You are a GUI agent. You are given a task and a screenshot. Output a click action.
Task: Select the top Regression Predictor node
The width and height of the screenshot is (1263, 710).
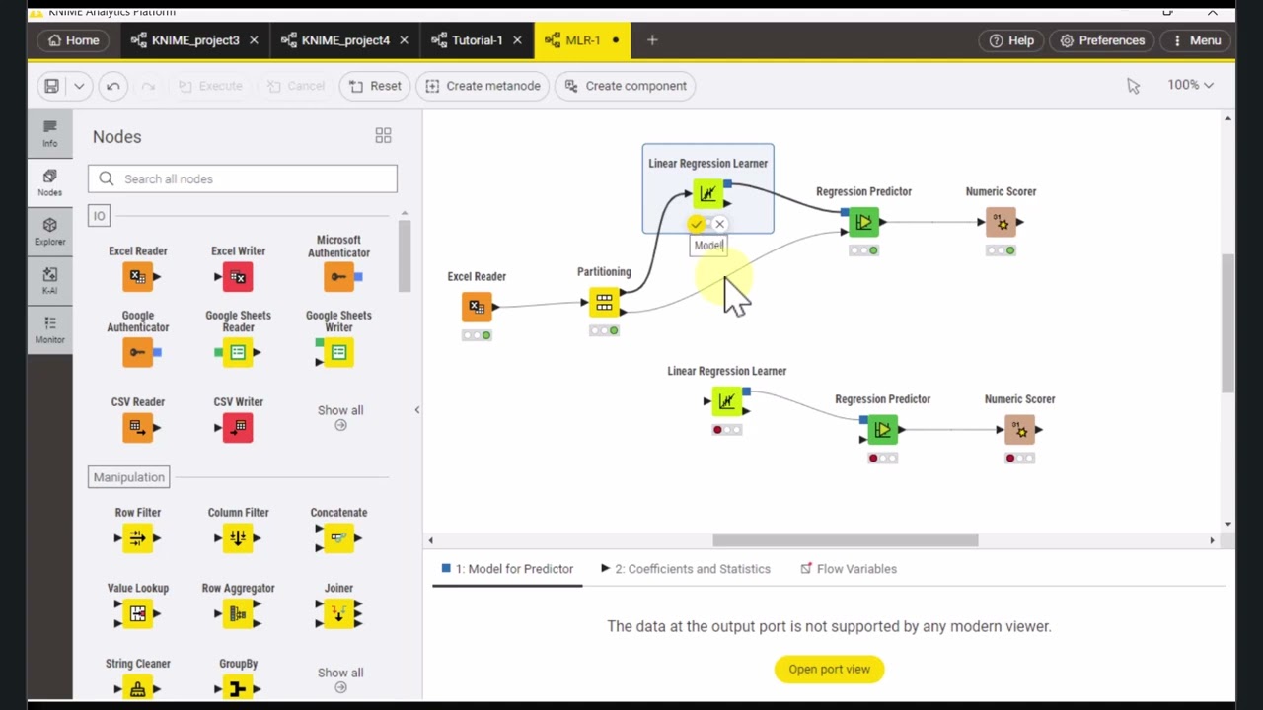click(863, 223)
